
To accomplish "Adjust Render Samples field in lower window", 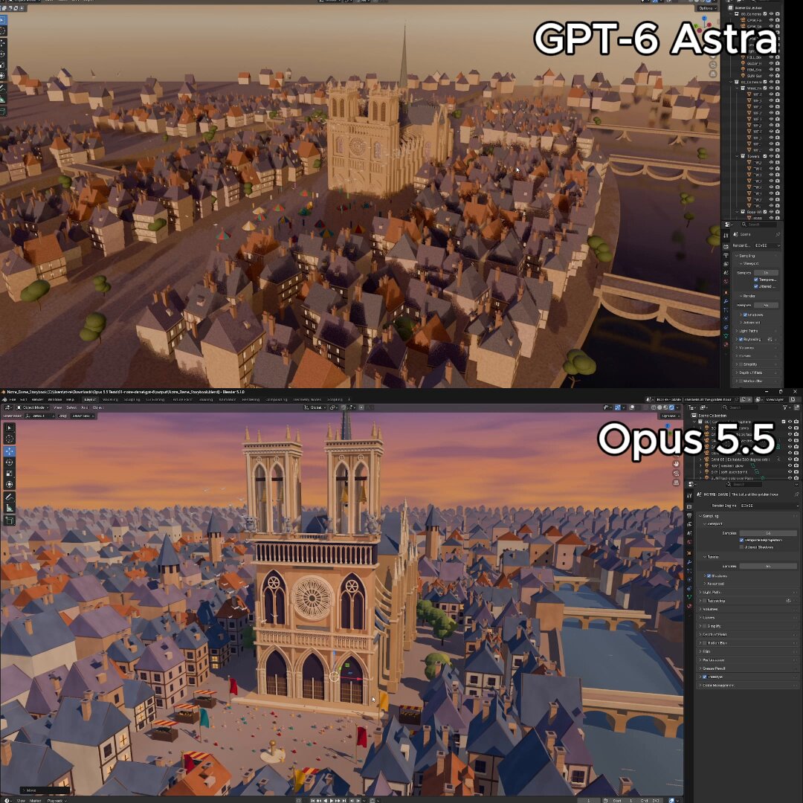I will pos(768,566).
